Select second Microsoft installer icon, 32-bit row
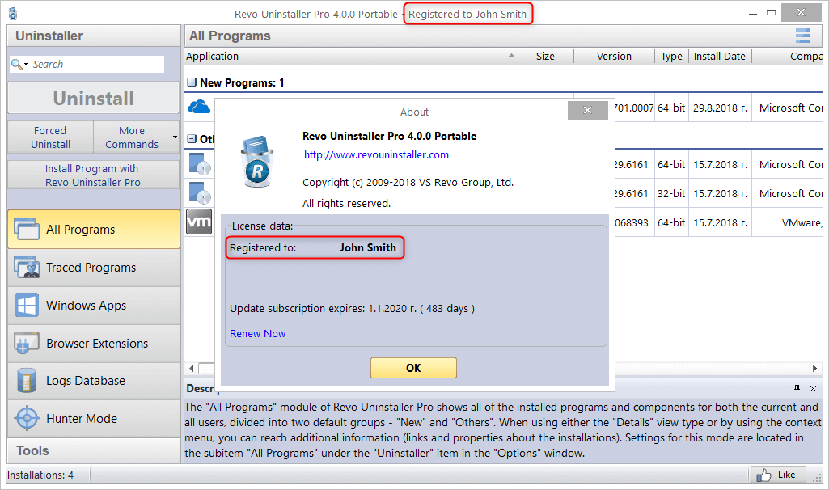This screenshot has width=829, height=490. 200,193
